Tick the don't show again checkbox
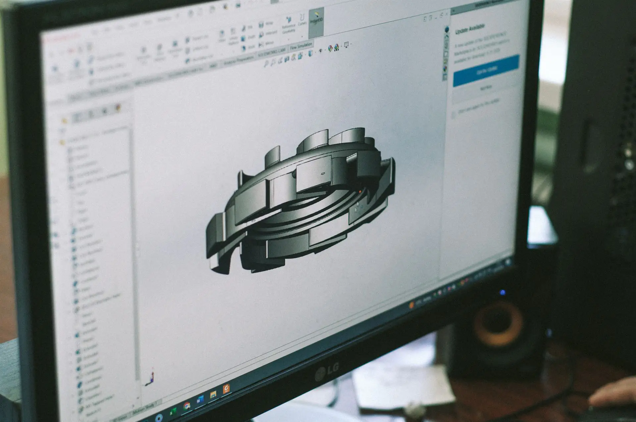The width and height of the screenshot is (636, 422). [x=453, y=115]
